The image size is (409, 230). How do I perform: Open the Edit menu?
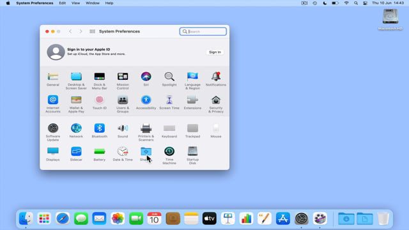(63, 3)
